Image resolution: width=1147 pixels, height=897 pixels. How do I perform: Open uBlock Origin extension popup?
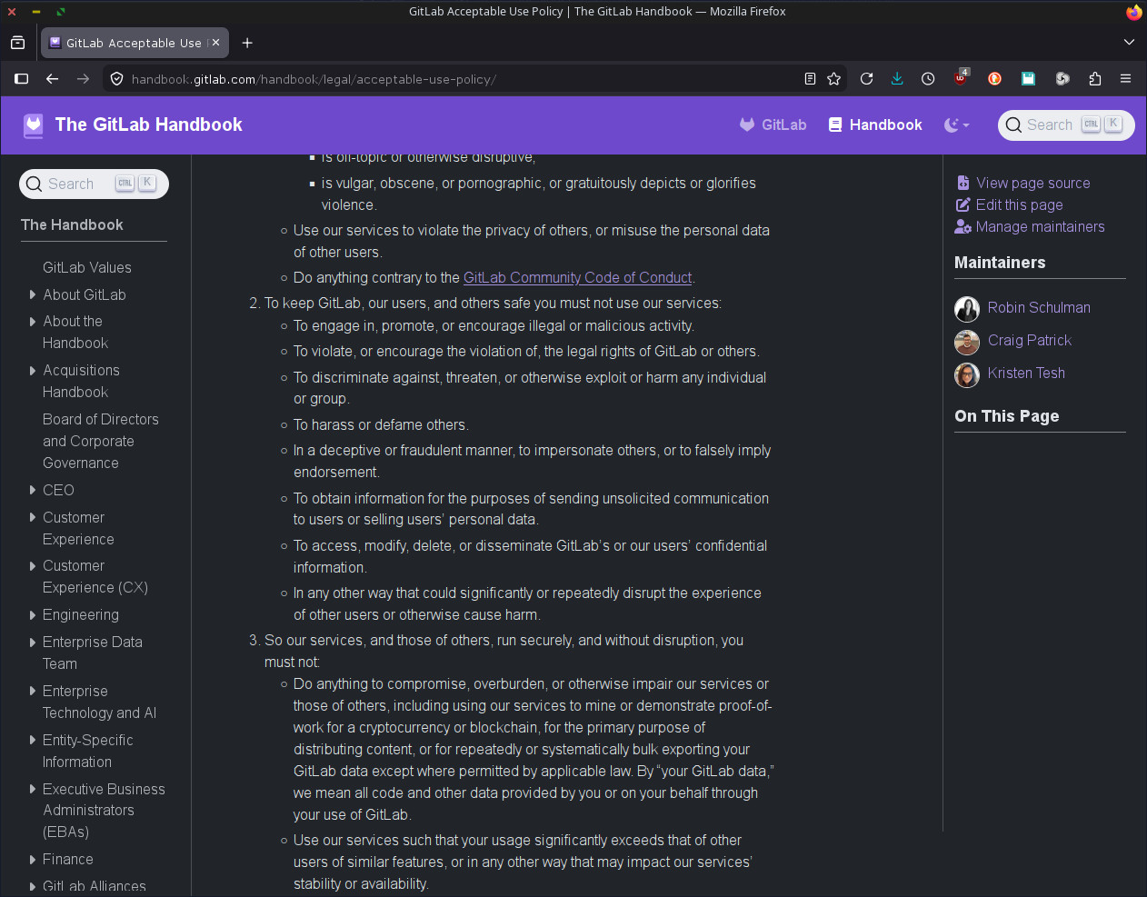(x=961, y=78)
